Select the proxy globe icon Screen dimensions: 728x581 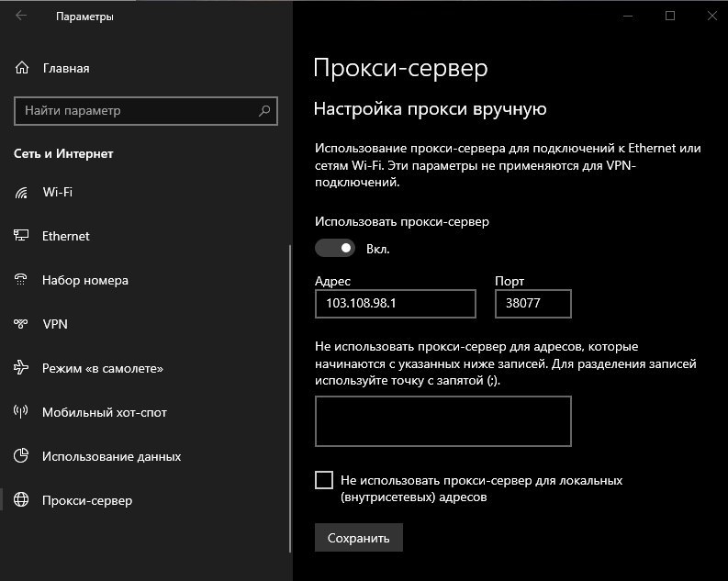pyautogui.click(x=21, y=500)
